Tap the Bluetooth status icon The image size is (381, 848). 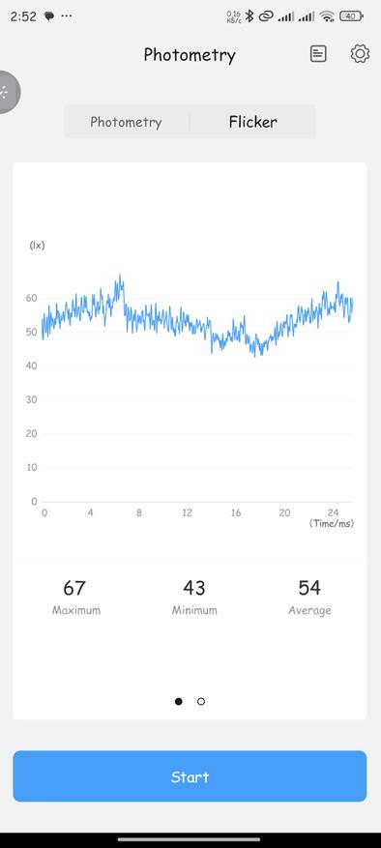(249, 16)
